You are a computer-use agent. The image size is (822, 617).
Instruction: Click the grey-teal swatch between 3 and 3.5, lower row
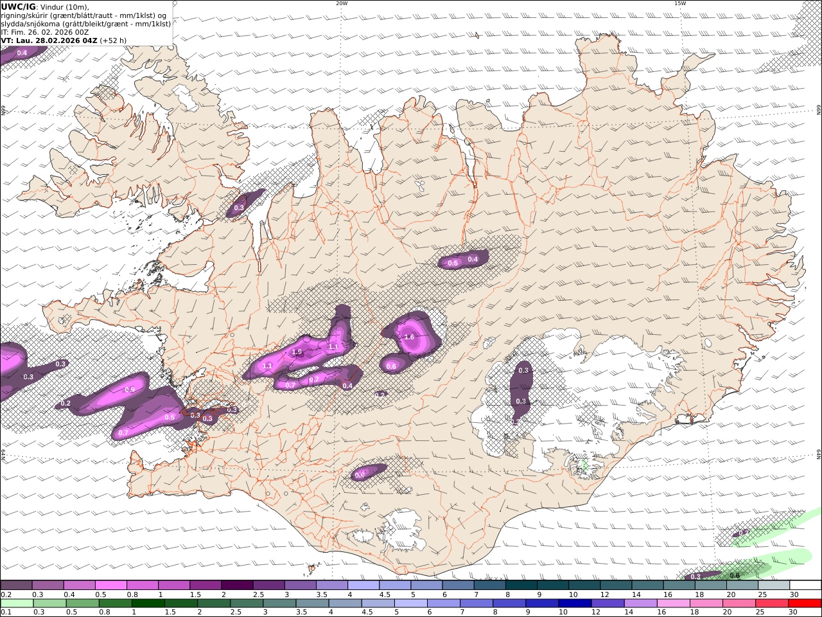coord(279,604)
